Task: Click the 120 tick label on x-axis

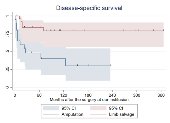Action: click(64, 95)
